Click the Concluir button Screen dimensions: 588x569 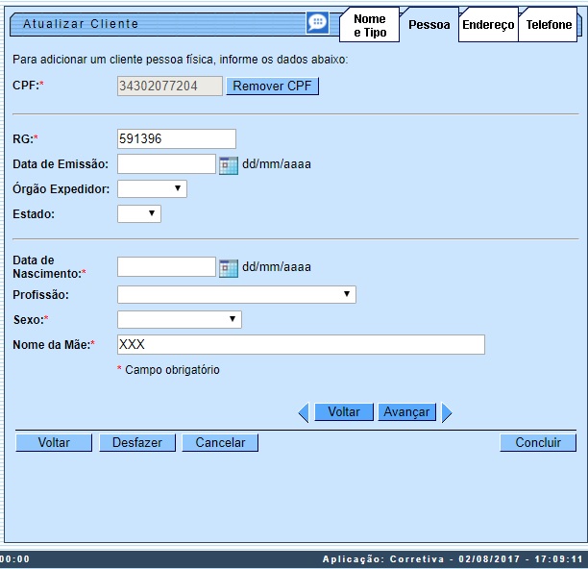pos(538,443)
